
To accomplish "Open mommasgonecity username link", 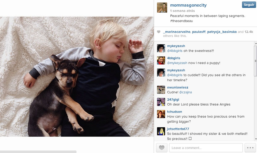I will tap(188, 5).
